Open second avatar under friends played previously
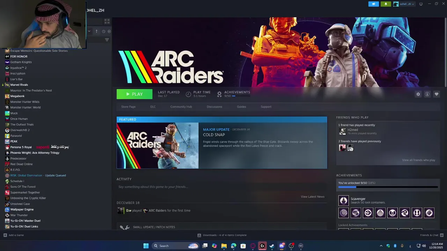Image resolution: width=447 pixels, height=251 pixels. (x=350, y=148)
